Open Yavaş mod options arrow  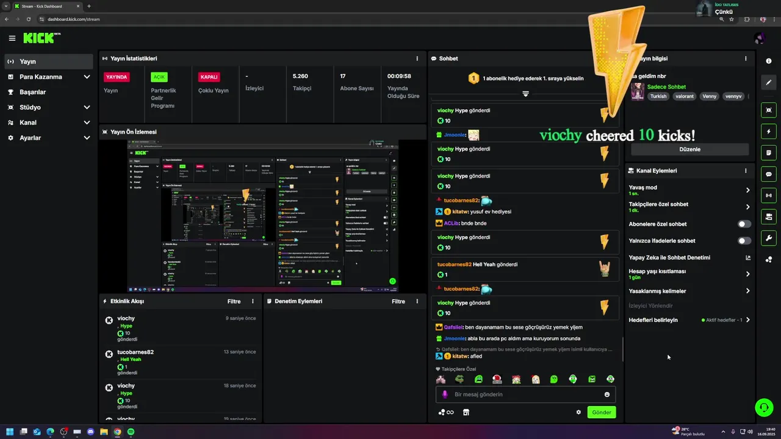747,190
